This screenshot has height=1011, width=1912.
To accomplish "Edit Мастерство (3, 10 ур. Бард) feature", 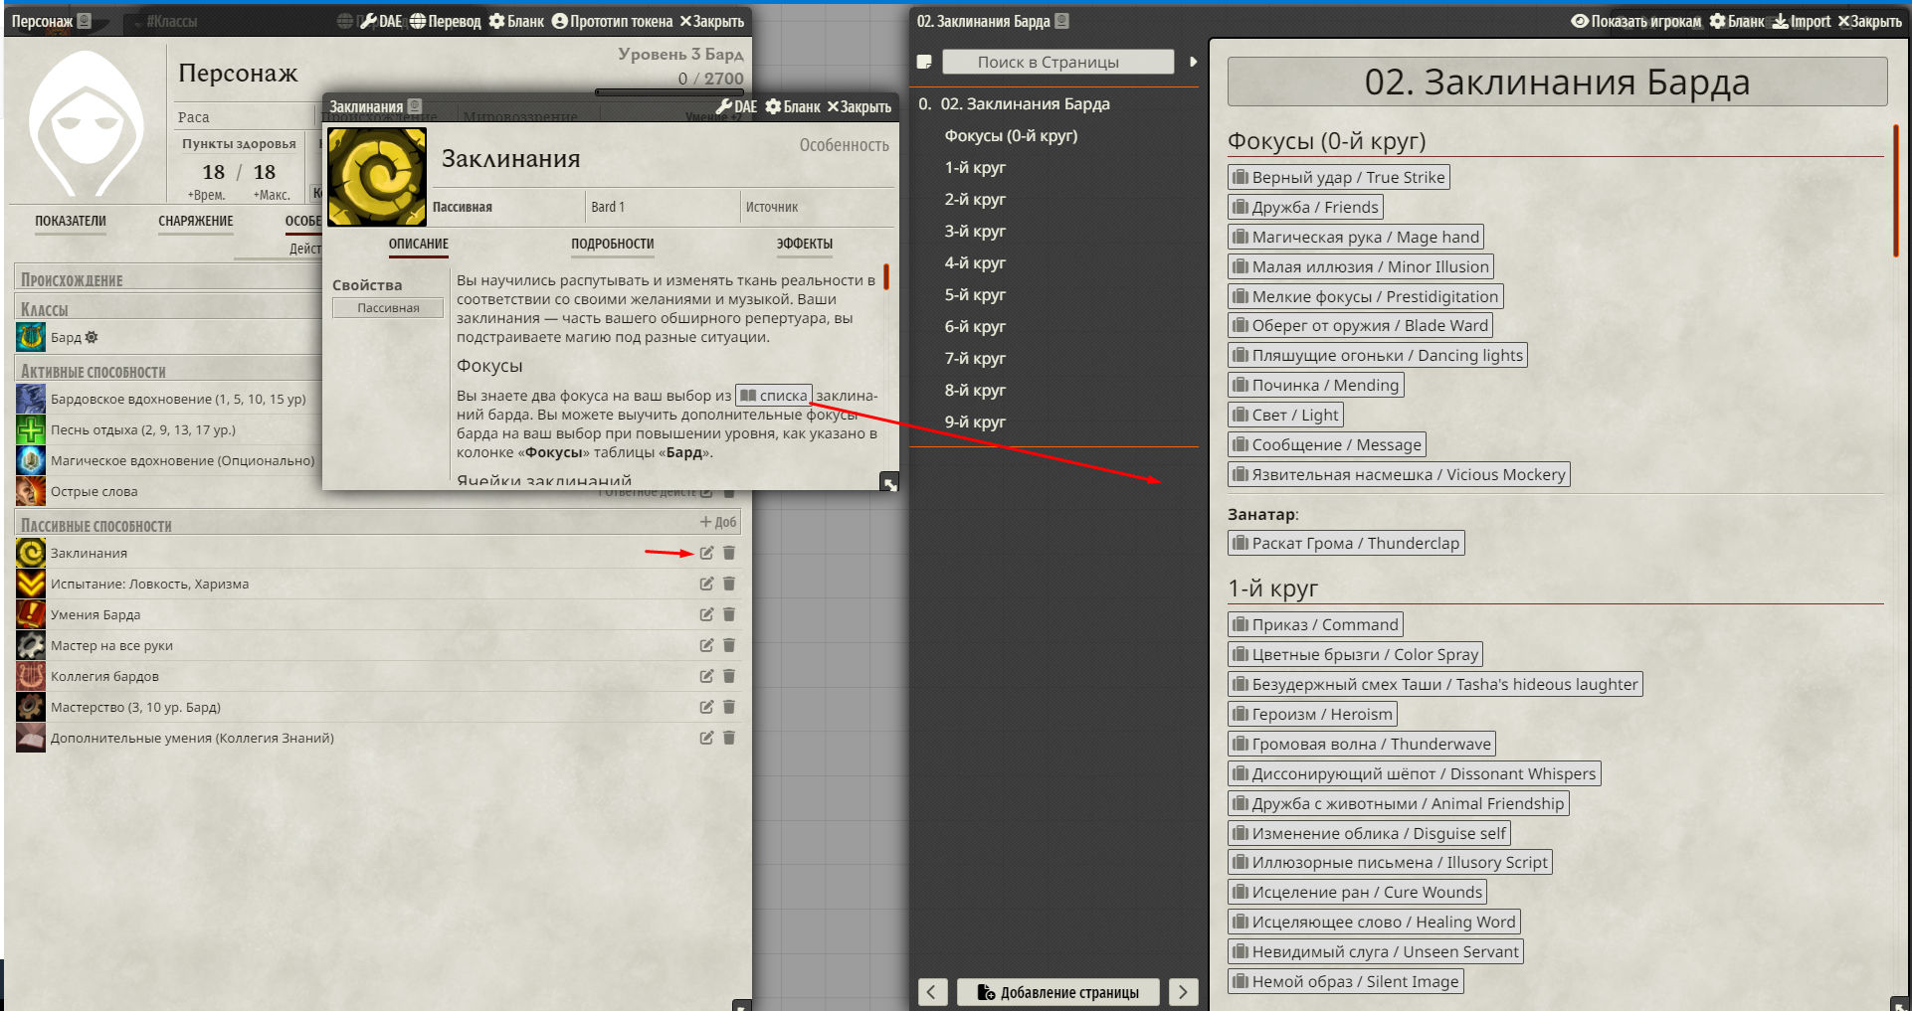I will (x=706, y=707).
